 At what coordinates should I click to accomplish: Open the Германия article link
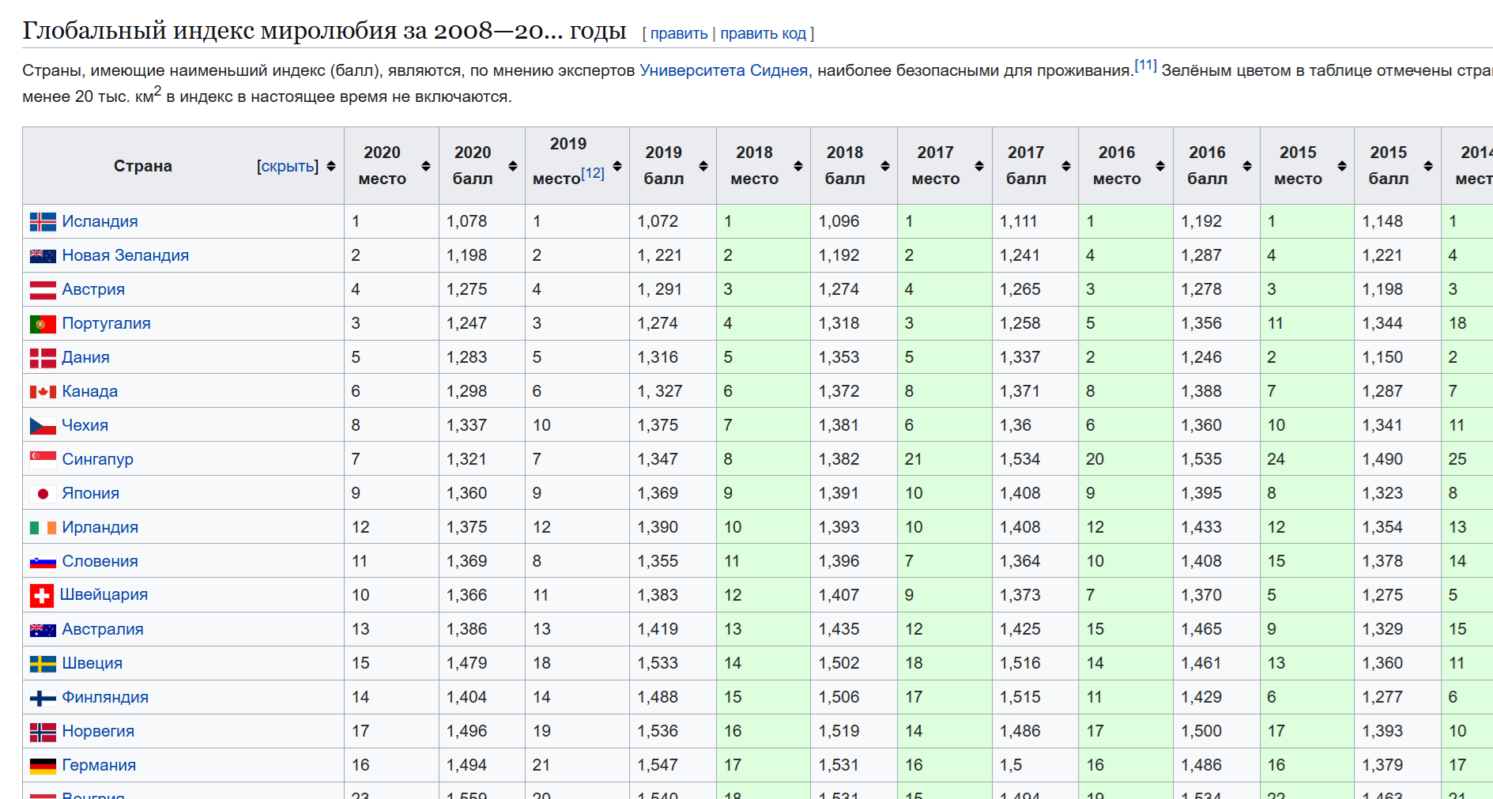click(99, 765)
